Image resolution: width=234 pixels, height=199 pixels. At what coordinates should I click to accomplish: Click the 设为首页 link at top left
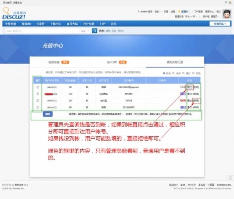coord(7,3)
